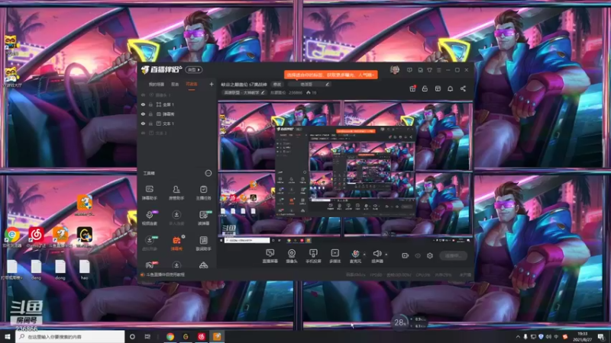Click the orange tag suggestion banner
The height and width of the screenshot is (343, 611).
(331, 74)
